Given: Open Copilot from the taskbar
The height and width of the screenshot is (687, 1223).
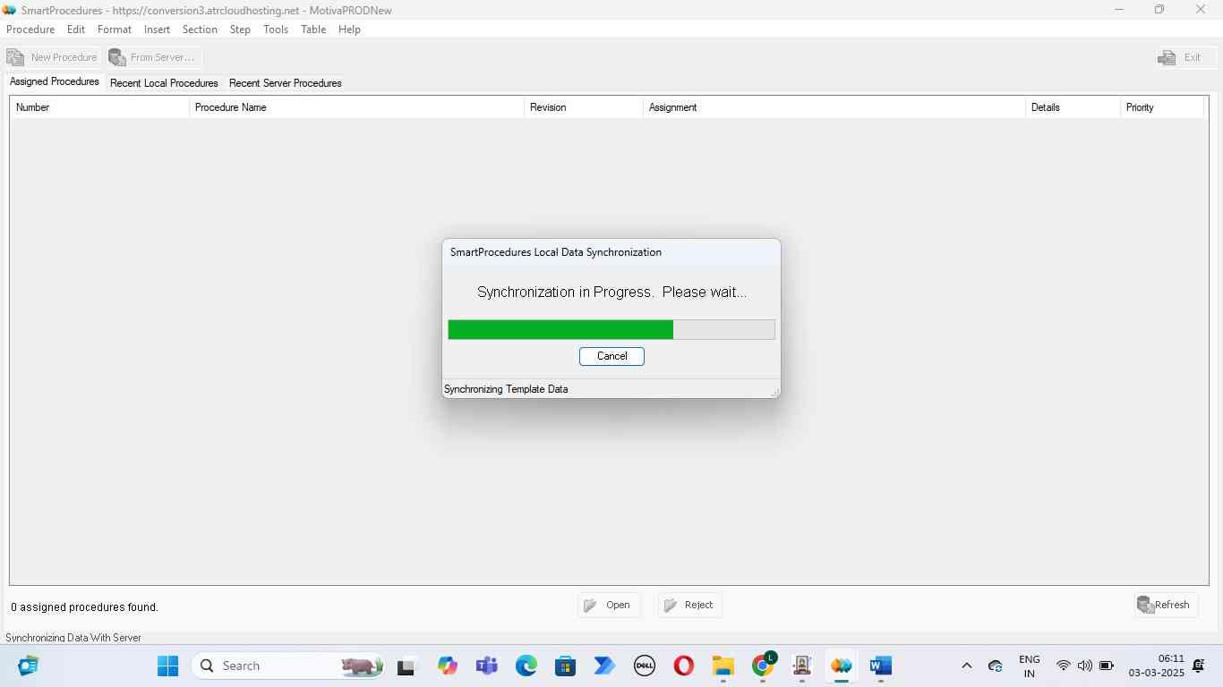Looking at the screenshot, I should click(447, 666).
